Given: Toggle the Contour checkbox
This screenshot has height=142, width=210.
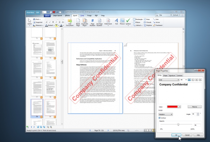Looking at the screenshot, I should click(x=160, y=118).
